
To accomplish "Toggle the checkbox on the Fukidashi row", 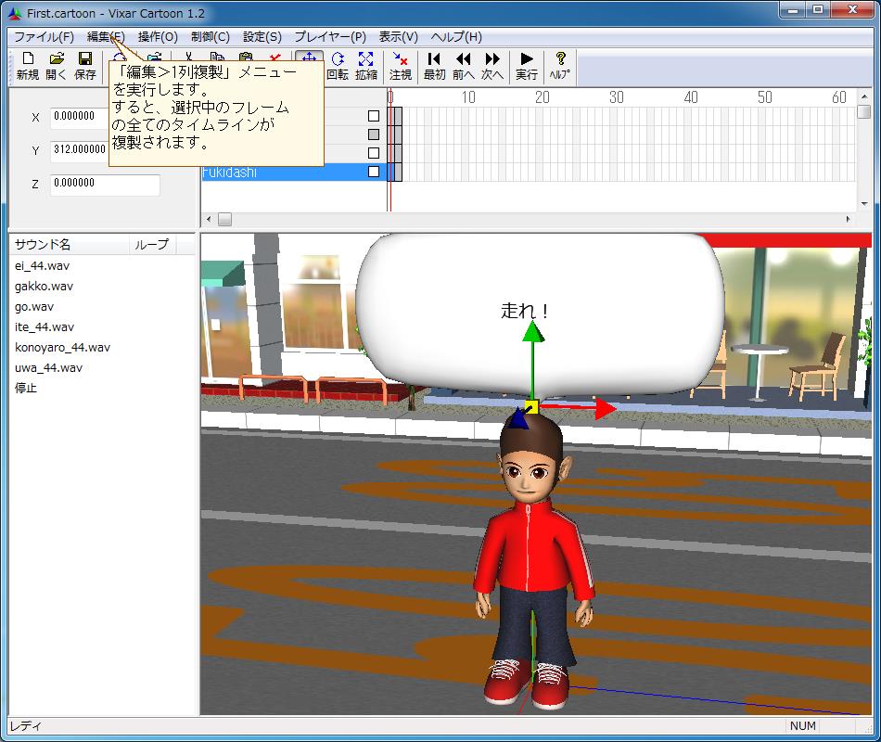I will tap(374, 172).
